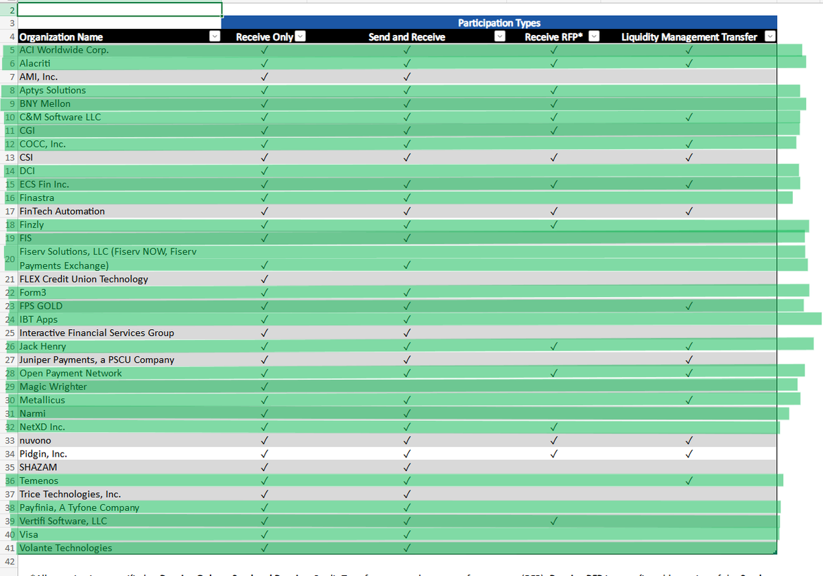The image size is (823, 576).
Task: Click the Send and Receive checkmark for AMI, Inc.
Action: click(407, 77)
